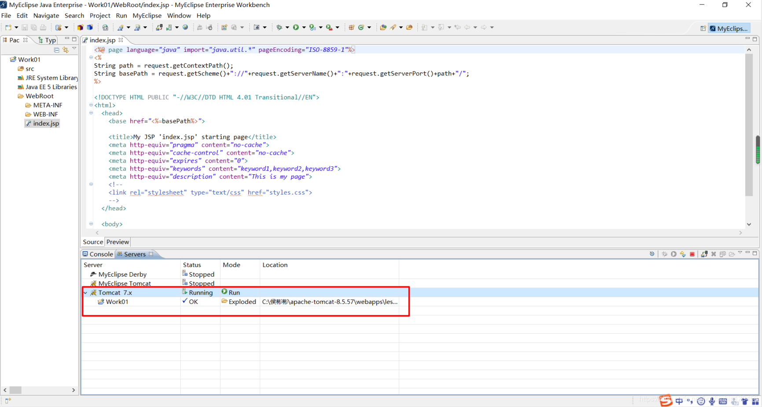Viewport: 762px width, 407px height.
Task: Close the Servers view tab
Action: point(151,254)
